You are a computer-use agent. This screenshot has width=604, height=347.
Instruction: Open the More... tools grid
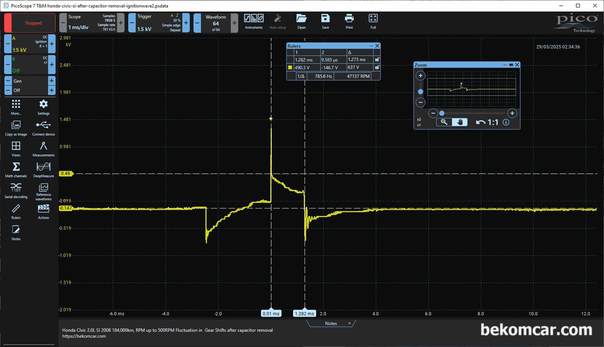tap(16, 107)
